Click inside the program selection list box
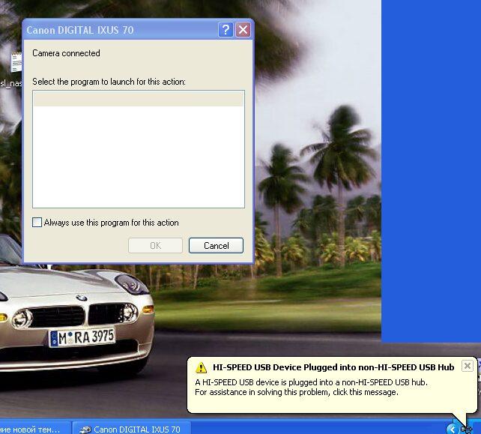 (139, 149)
